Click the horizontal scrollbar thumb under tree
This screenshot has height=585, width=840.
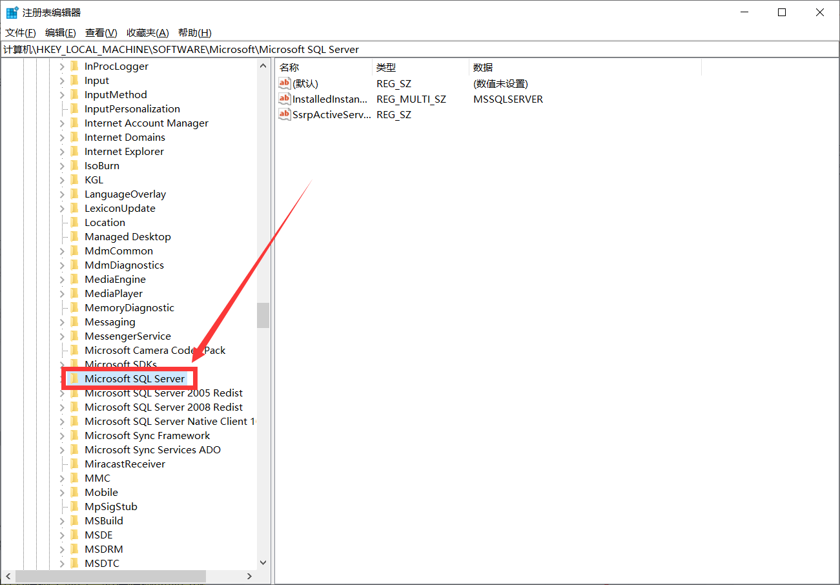(x=110, y=576)
